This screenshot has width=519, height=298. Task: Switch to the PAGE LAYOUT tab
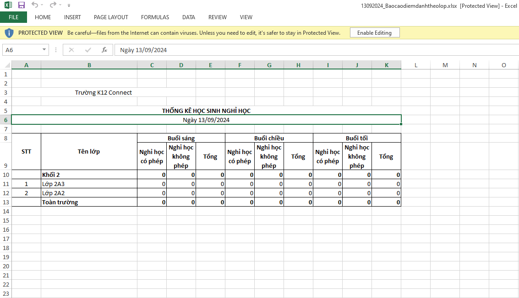tap(111, 17)
